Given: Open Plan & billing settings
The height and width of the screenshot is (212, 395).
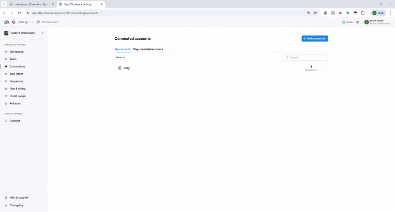Looking at the screenshot, I should pos(17,89).
